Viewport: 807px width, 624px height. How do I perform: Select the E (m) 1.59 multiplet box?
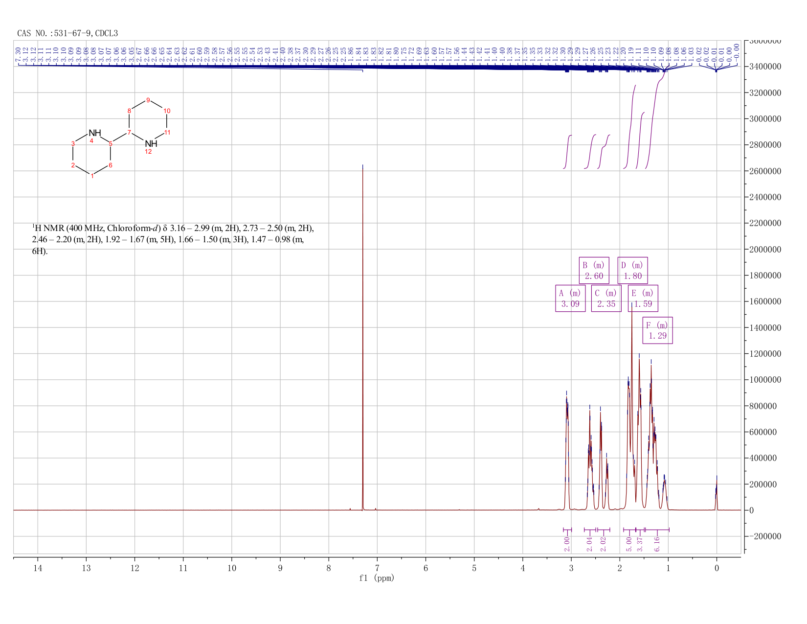(x=643, y=299)
